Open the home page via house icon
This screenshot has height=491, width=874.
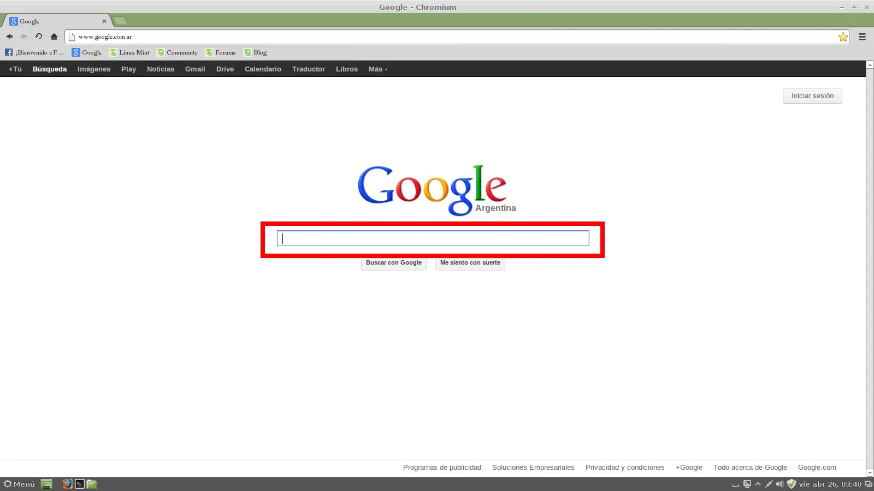tap(54, 37)
